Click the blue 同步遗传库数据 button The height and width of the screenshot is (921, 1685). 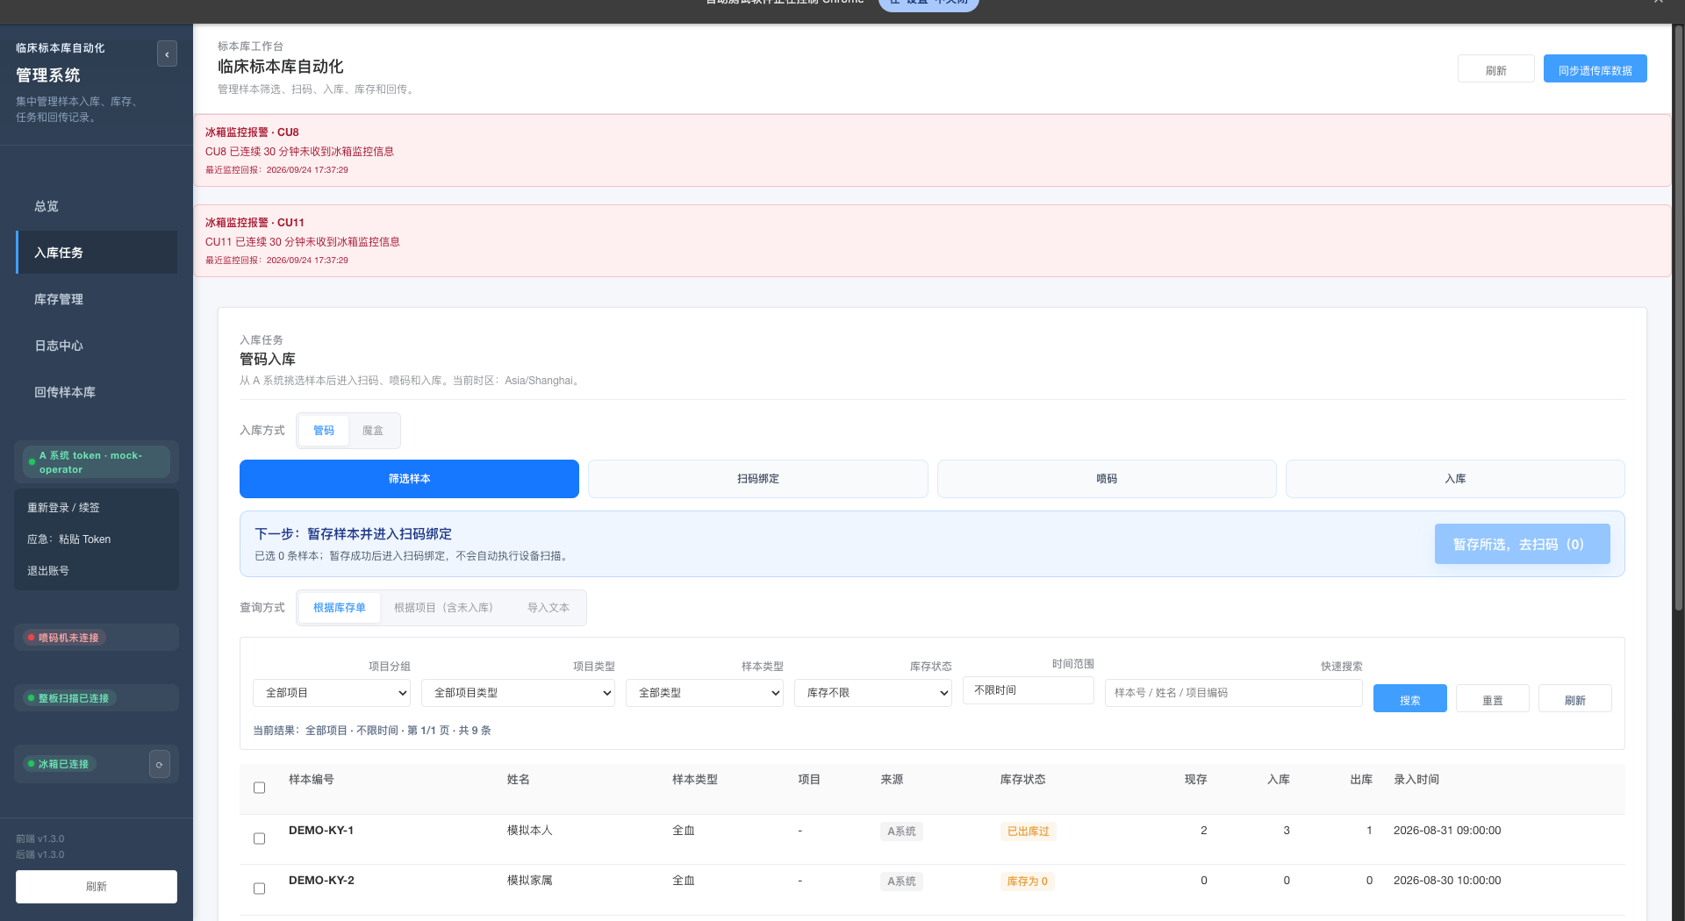[x=1595, y=69]
